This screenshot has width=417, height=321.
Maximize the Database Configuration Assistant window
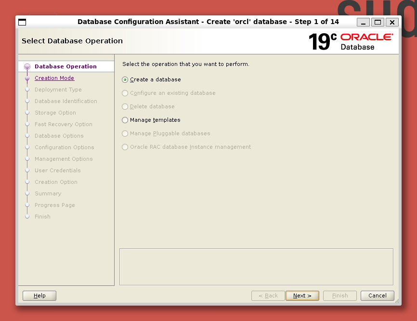pyautogui.click(x=378, y=22)
